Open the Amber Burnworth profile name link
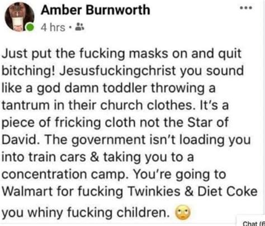 (96, 9)
